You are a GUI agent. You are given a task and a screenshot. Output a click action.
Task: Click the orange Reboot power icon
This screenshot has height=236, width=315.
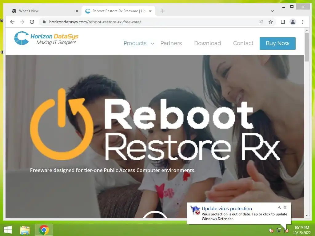pyautogui.click(x=61, y=124)
